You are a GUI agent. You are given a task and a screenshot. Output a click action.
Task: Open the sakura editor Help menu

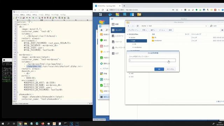[x=63, y=15]
